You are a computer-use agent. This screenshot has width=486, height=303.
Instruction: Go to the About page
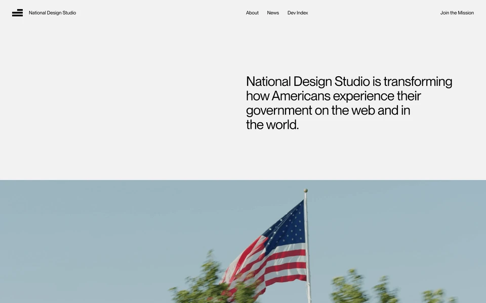pyautogui.click(x=252, y=13)
